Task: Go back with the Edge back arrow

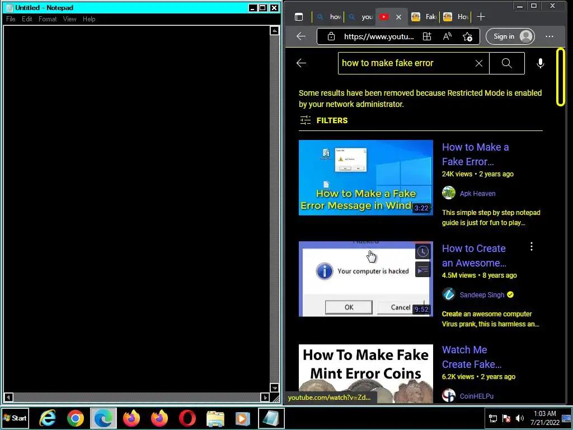Action: 301,36
